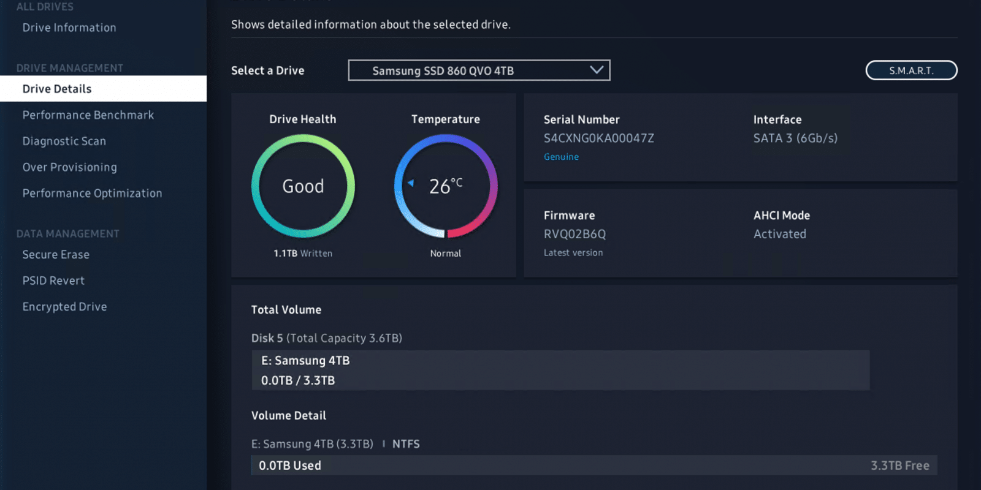Click SATA 3 (6Gb/s) interface value
Image resolution: width=981 pixels, height=490 pixels.
click(795, 138)
